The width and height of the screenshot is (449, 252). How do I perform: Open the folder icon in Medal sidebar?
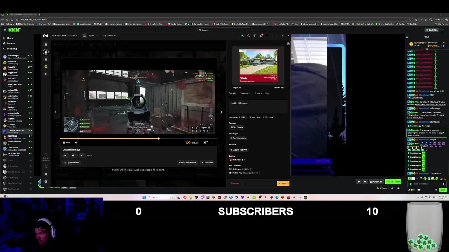[46, 59]
